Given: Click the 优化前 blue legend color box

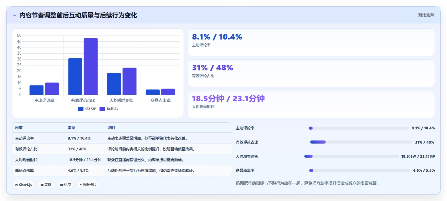Looking at the screenshot, I should click(x=81, y=109).
